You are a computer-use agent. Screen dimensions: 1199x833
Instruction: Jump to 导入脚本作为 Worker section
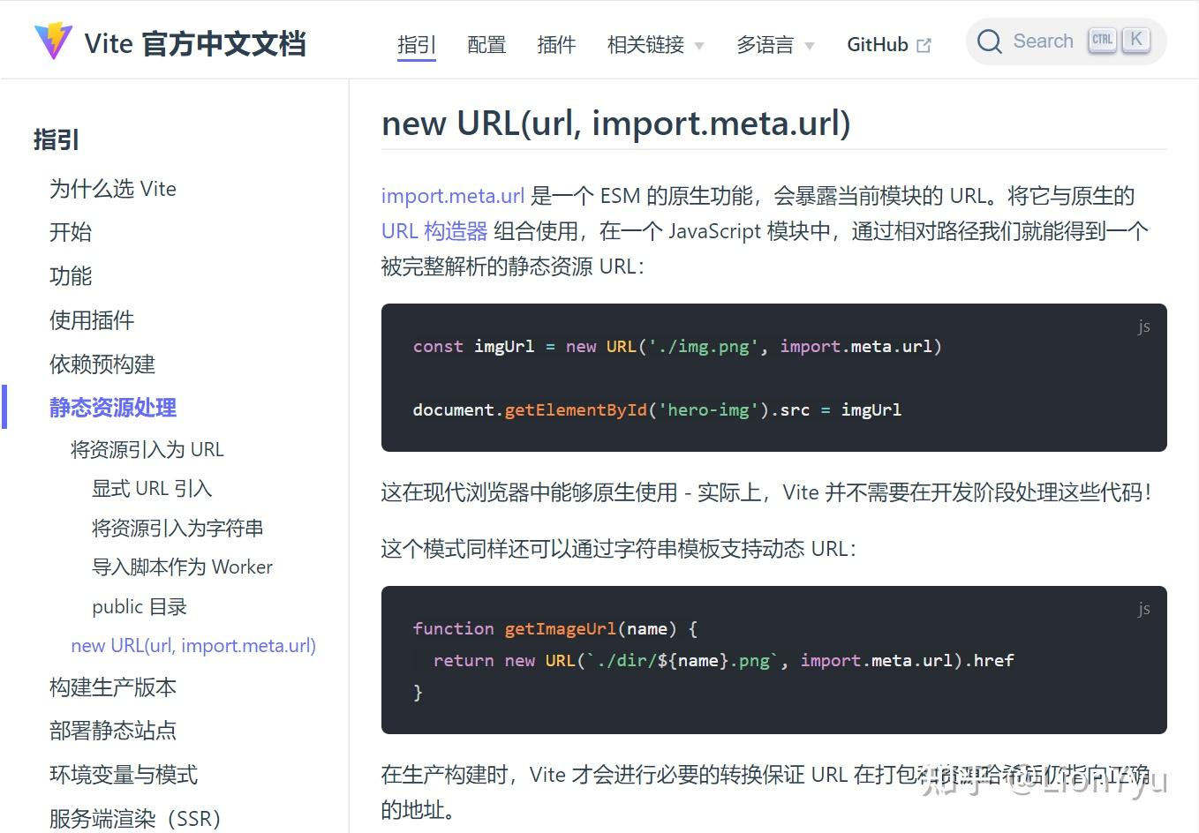click(182, 567)
